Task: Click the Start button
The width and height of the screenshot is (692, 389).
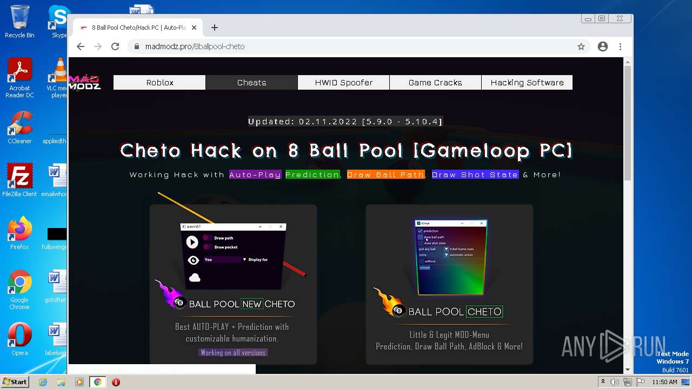Action: tap(15, 382)
